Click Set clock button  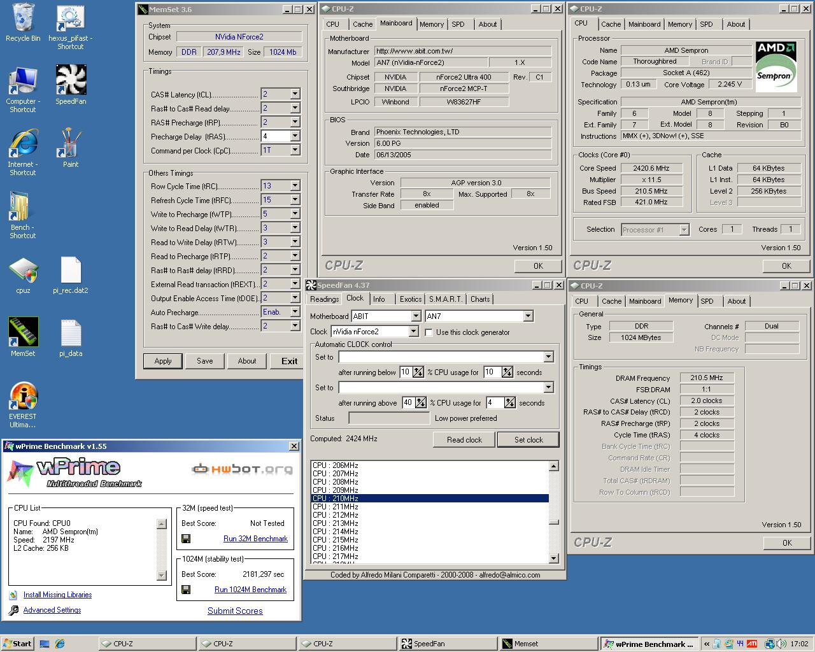528,440
